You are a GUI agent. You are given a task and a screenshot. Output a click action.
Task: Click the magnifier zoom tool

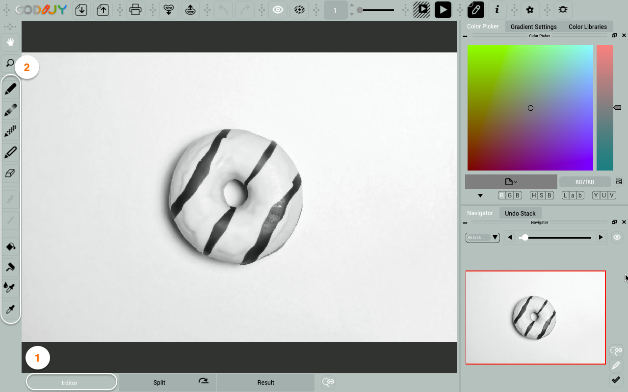click(10, 63)
